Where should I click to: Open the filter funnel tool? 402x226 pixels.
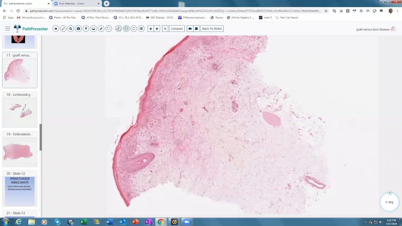[x=86, y=29]
